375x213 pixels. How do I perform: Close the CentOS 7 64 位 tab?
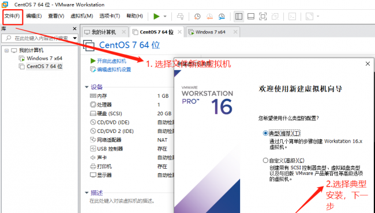179,32
